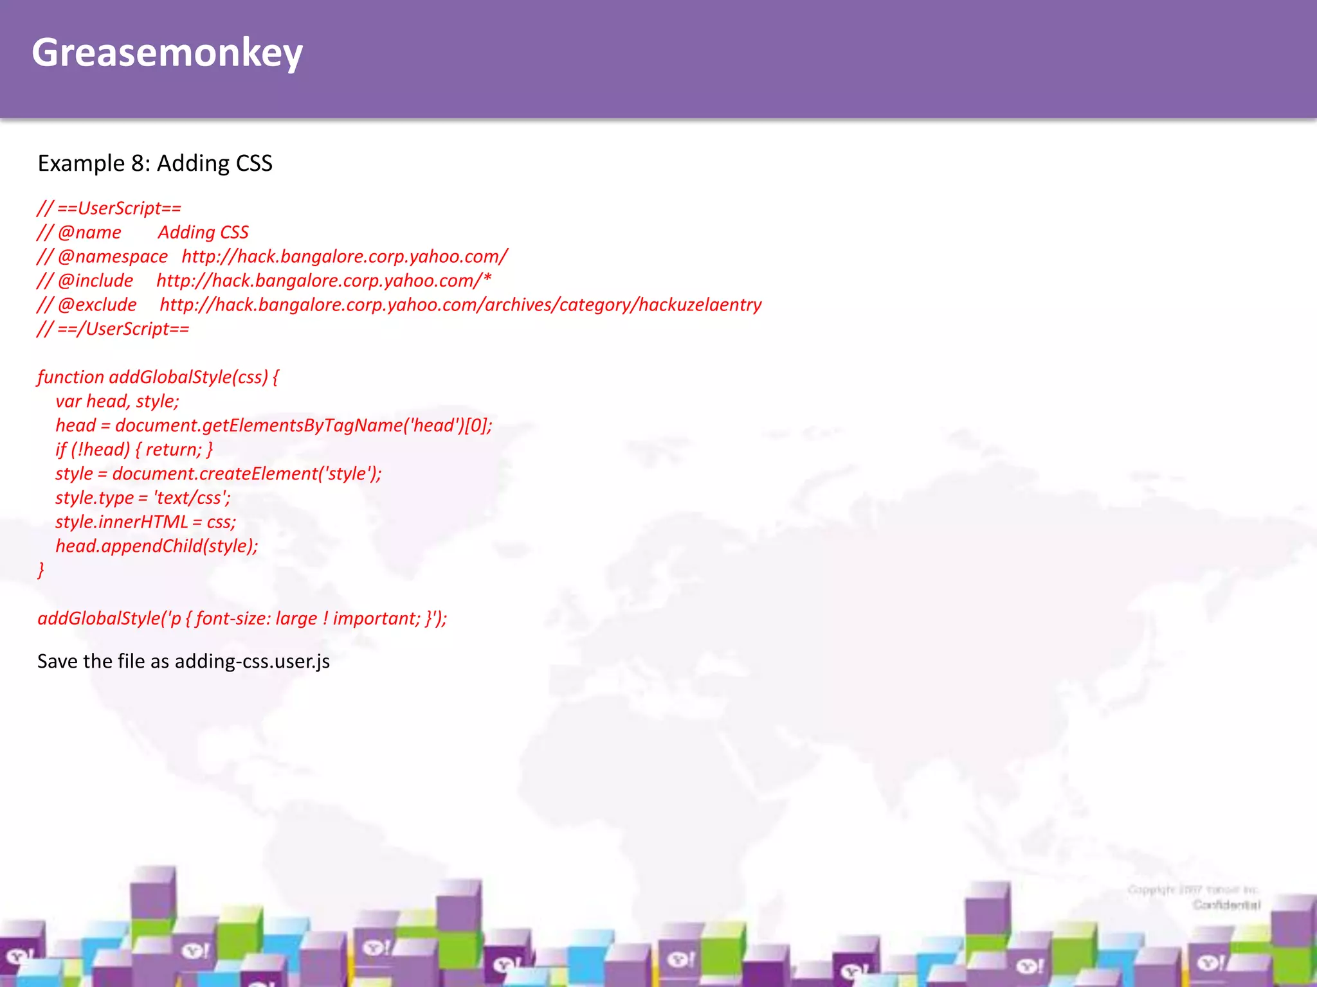Viewport: 1317px width, 987px height.
Task: Click the 'head.appendChild(style);' line
Action: (157, 546)
